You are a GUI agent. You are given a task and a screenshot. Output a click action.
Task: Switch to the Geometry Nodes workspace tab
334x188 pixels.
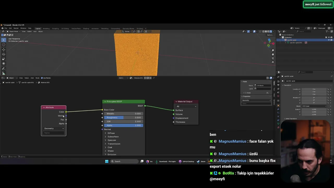[128, 28]
